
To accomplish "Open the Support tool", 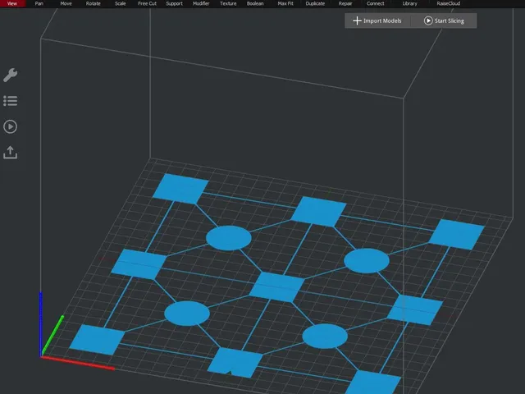I will [175, 3].
